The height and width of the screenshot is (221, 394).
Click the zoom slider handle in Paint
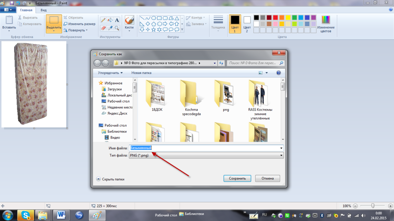[x=373, y=206]
